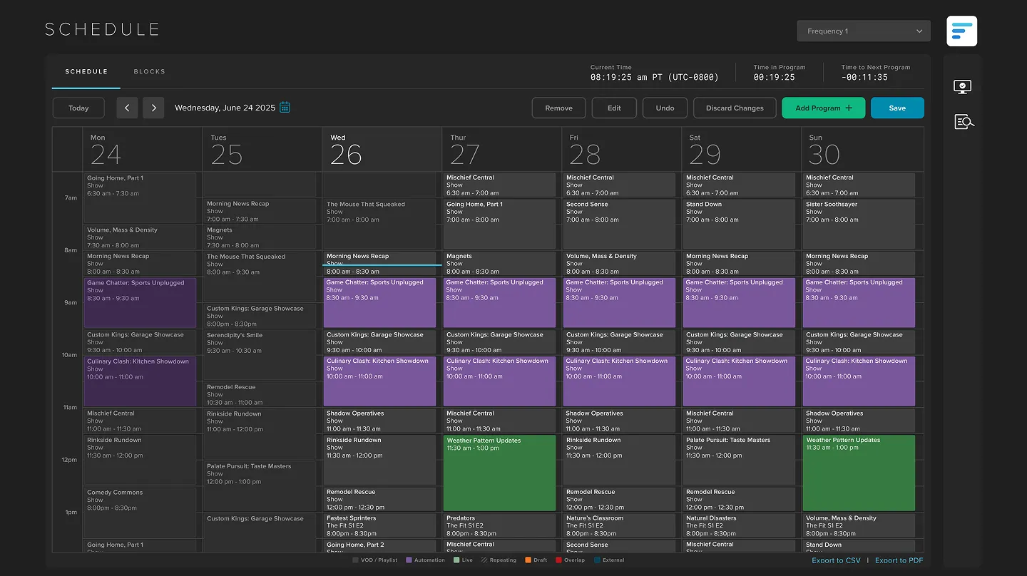The width and height of the screenshot is (1027, 576).
Task: Select Wednesday's Culinary Clash: Kitchen Showdown block
Action: click(x=379, y=381)
